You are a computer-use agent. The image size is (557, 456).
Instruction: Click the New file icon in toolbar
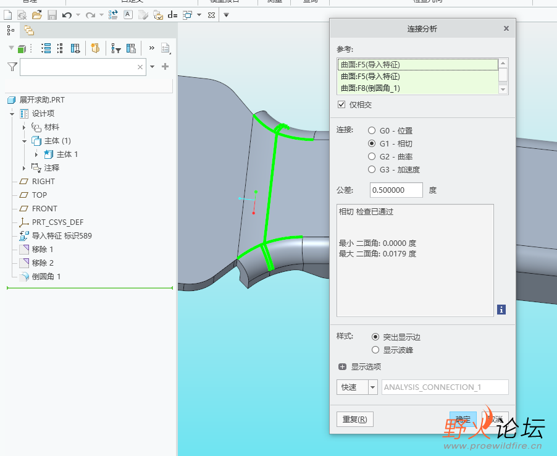tap(8, 14)
